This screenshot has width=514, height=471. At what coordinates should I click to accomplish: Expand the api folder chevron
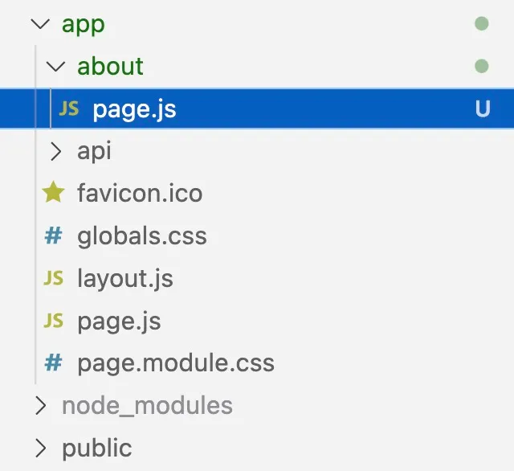56,152
